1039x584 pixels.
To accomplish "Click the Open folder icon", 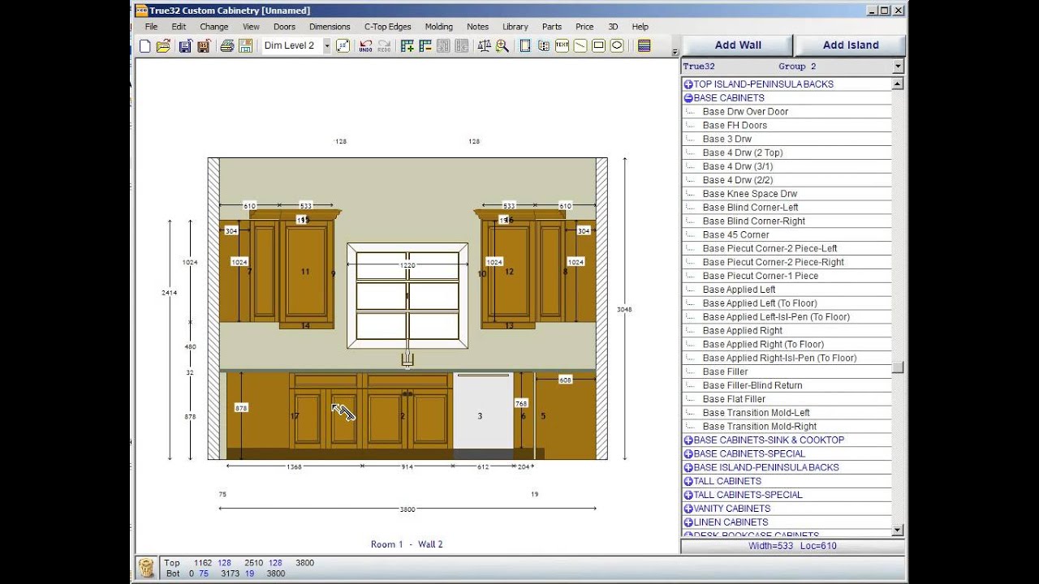I will point(163,46).
